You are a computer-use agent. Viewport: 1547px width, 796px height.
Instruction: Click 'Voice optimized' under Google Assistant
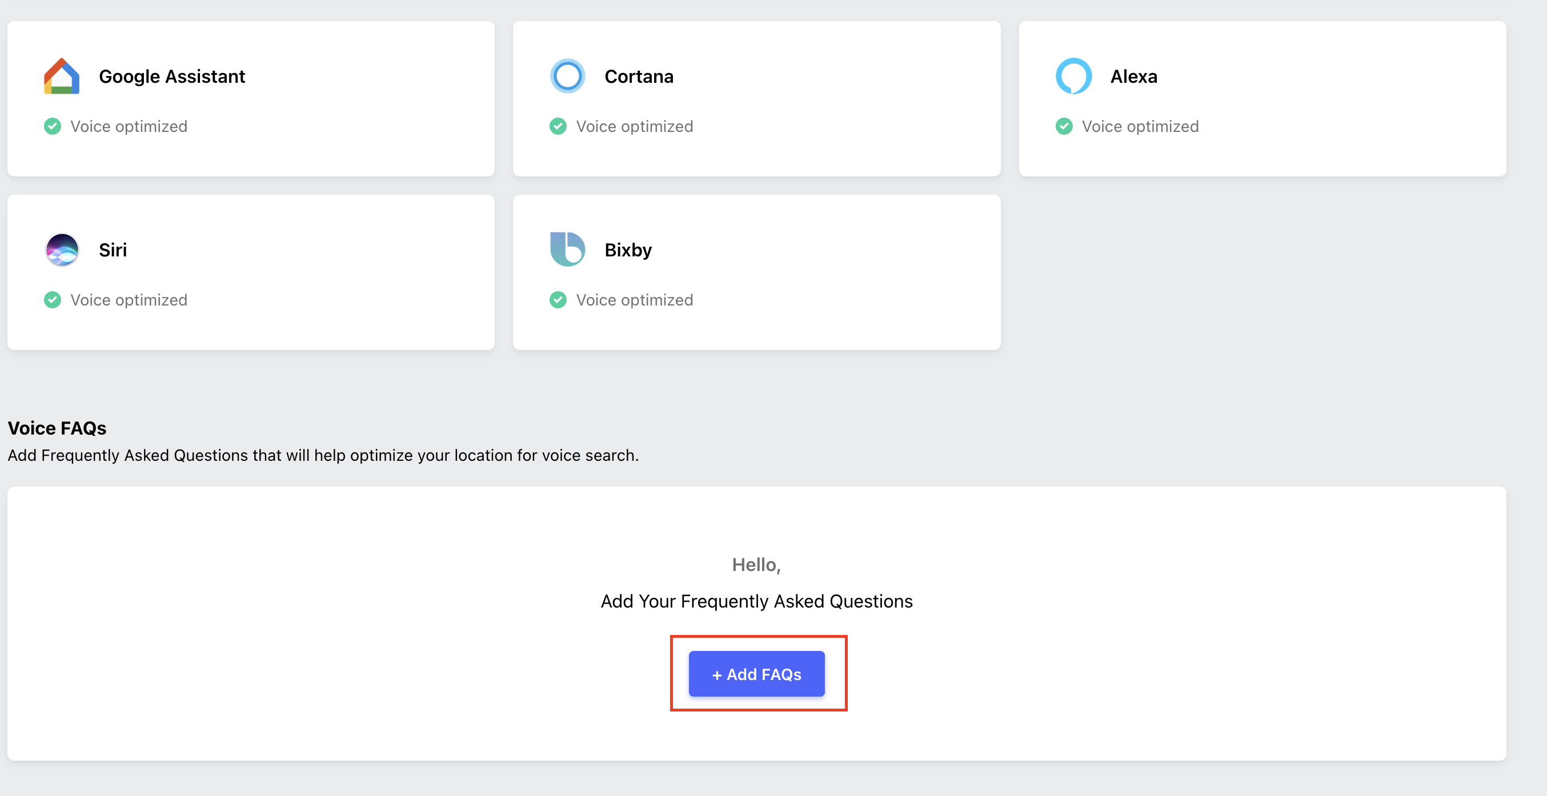tap(129, 127)
